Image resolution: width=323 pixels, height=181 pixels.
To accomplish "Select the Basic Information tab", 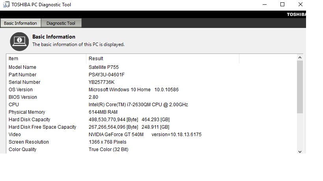I will 21,23.
